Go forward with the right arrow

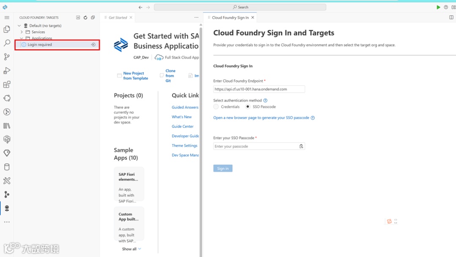(148, 7)
